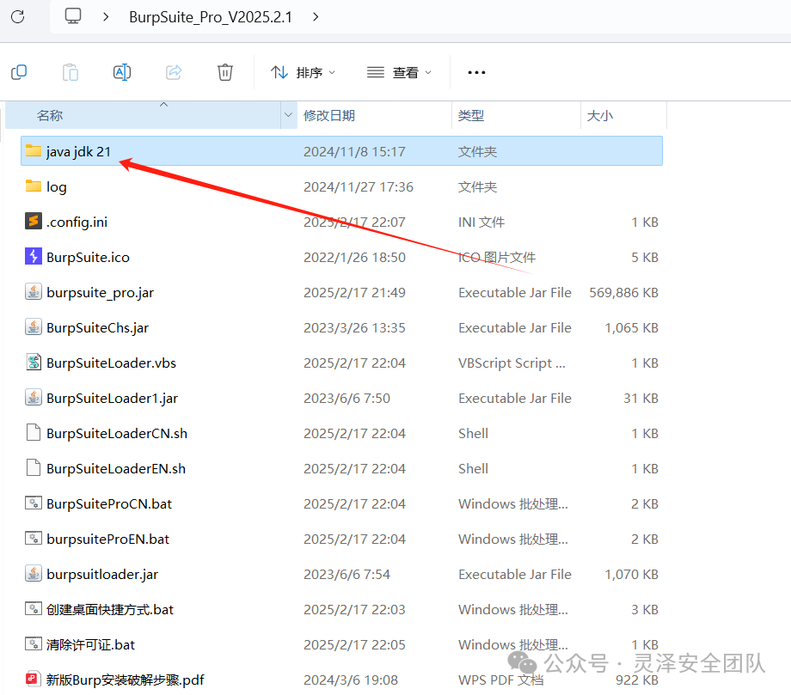Click BurpSuite_Pro_V2025.2.1 breadcrumb segment
The width and height of the screenshot is (791, 695).
(211, 17)
